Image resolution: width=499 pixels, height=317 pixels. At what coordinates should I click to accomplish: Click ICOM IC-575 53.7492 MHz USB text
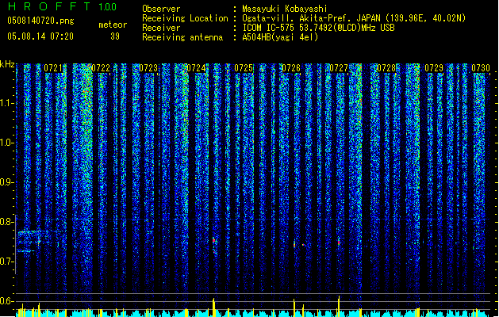pyautogui.click(x=318, y=28)
